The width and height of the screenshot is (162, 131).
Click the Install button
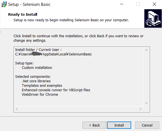tap(119, 125)
